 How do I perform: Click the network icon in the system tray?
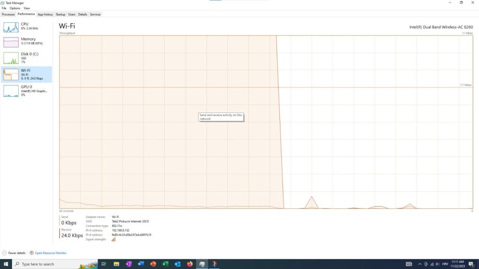coord(432,264)
